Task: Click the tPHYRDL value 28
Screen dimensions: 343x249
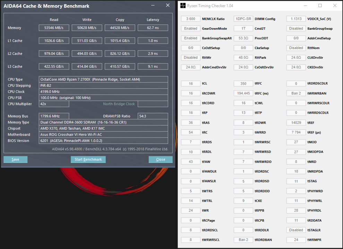Action: click(x=296, y=210)
